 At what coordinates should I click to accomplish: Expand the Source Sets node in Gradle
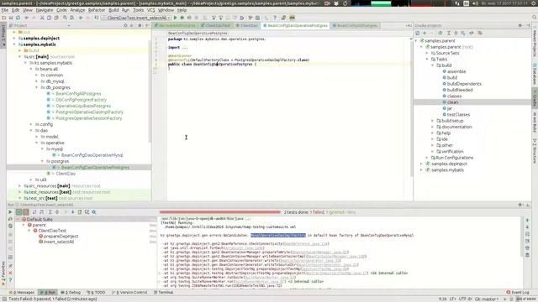pos(427,53)
